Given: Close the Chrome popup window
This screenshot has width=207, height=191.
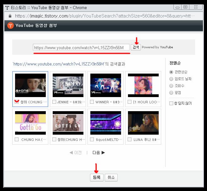Looking at the screenshot, I should point(196,7).
